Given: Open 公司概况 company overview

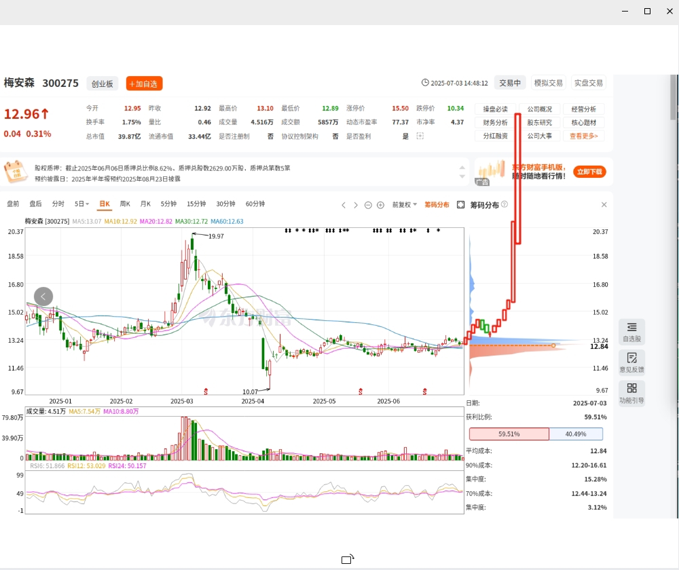Looking at the screenshot, I should 540,109.
